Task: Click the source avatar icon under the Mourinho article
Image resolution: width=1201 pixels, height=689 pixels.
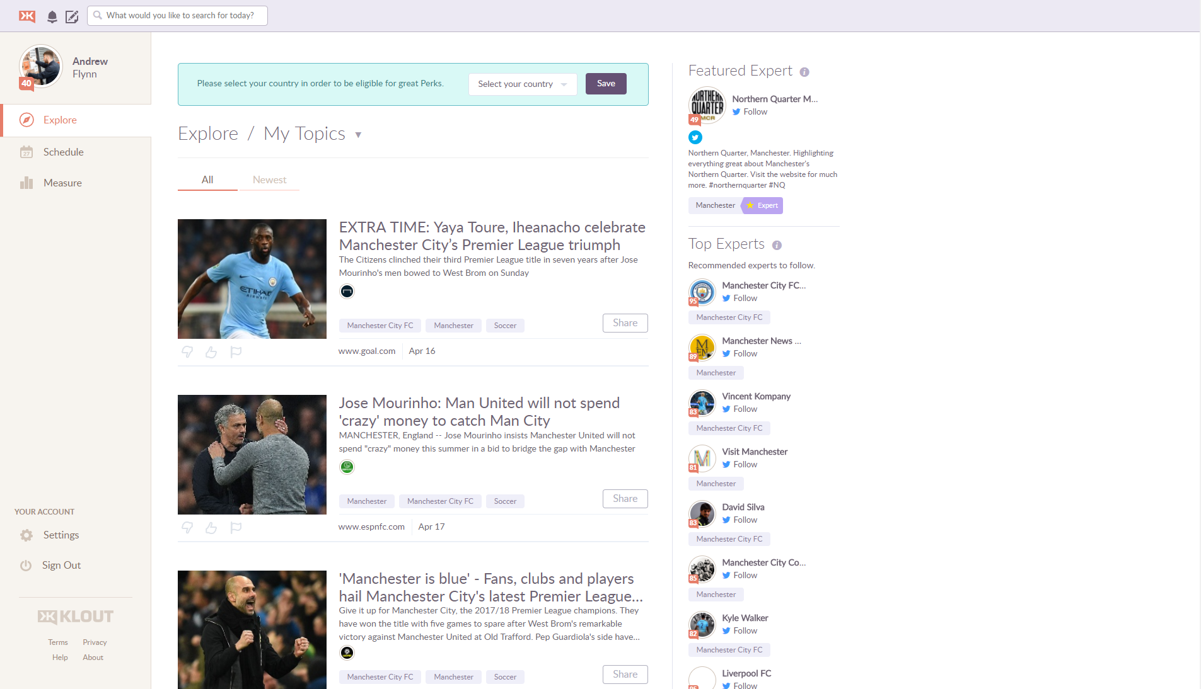Action: pos(347,467)
